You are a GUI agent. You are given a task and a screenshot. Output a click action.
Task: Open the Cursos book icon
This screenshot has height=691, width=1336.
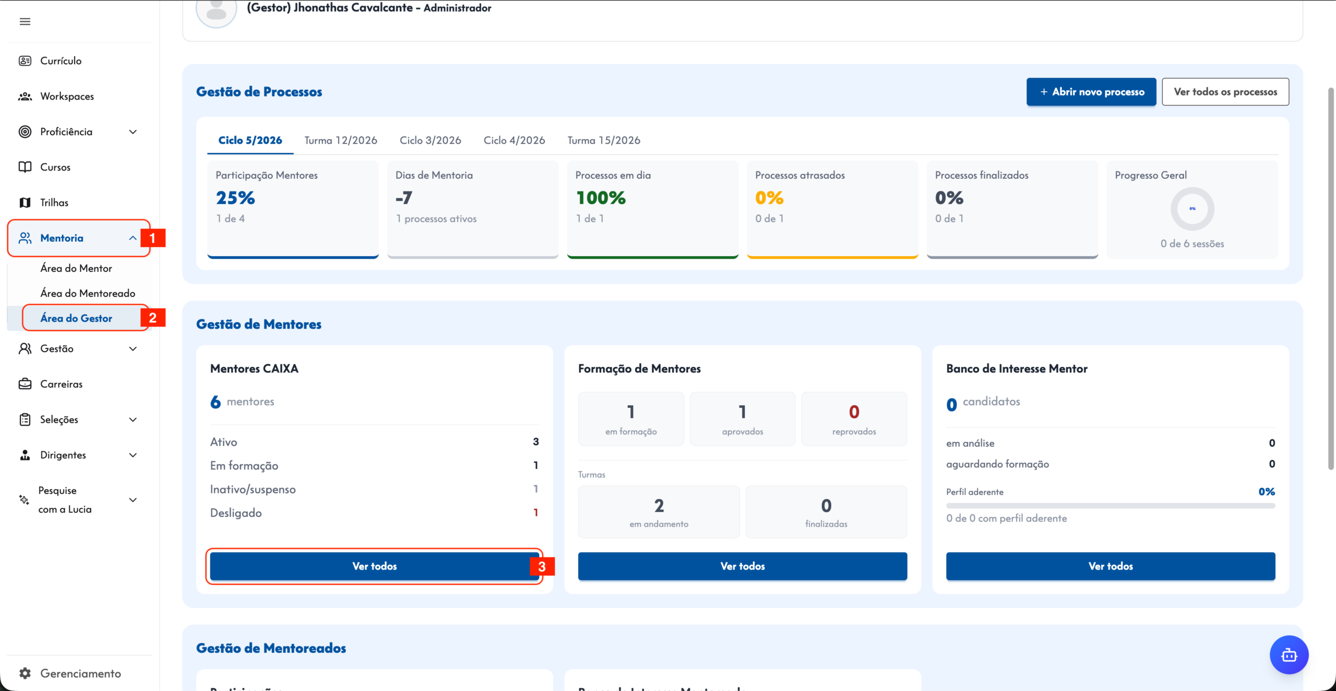tap(25, 167)
